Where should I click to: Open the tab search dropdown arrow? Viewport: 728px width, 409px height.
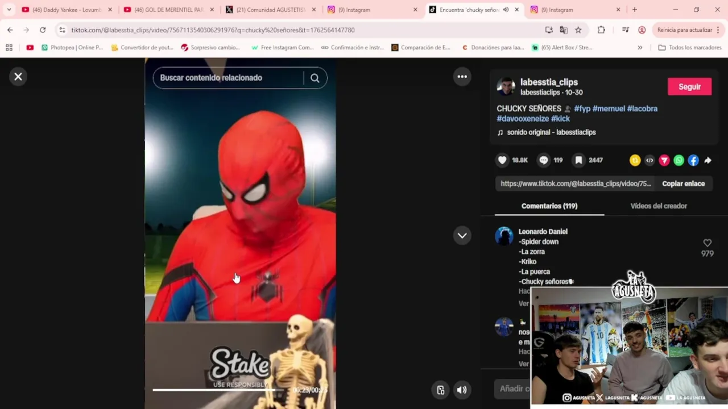(9, 10)
